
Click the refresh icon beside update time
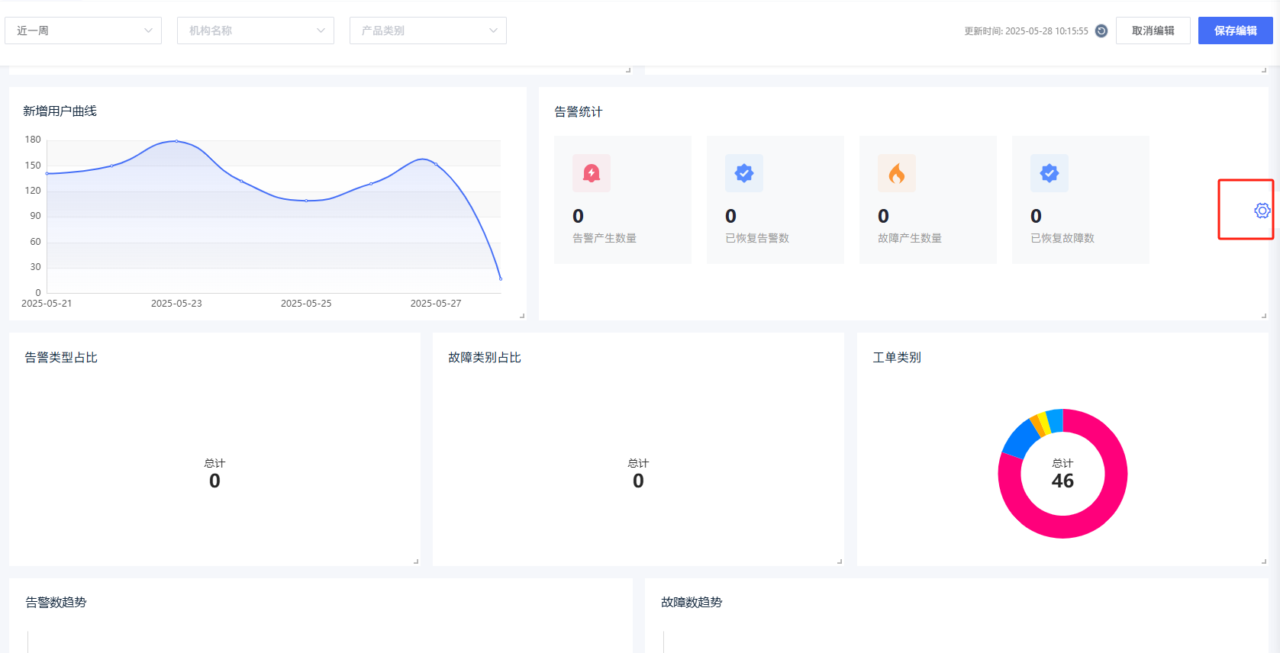click(x=1101, y=31)
